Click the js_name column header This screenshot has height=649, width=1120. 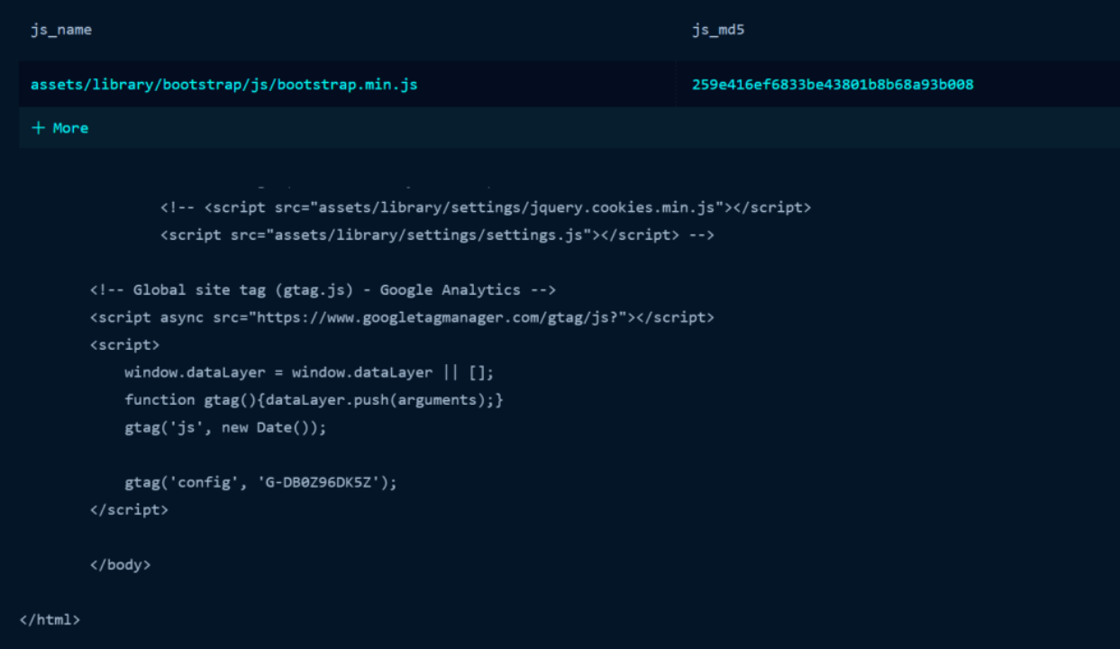pyautogui.click(x=61, y=31)
